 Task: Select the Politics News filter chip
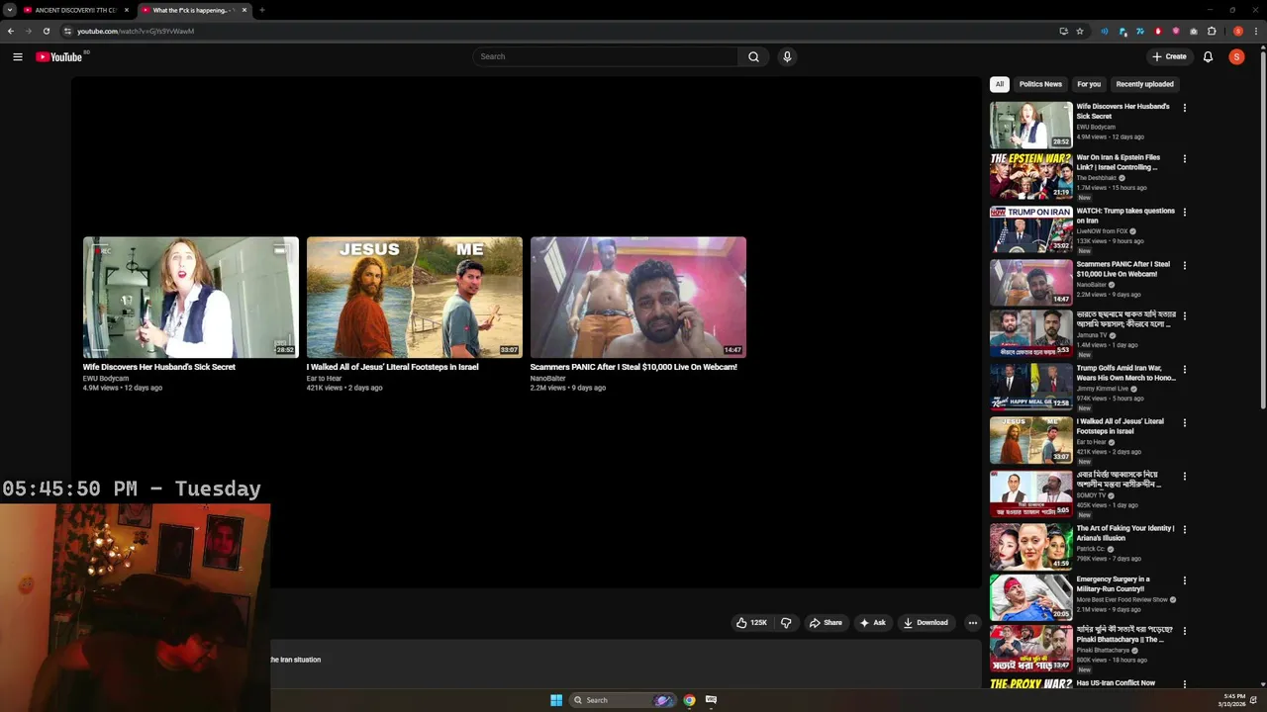tap(1040, 84)
